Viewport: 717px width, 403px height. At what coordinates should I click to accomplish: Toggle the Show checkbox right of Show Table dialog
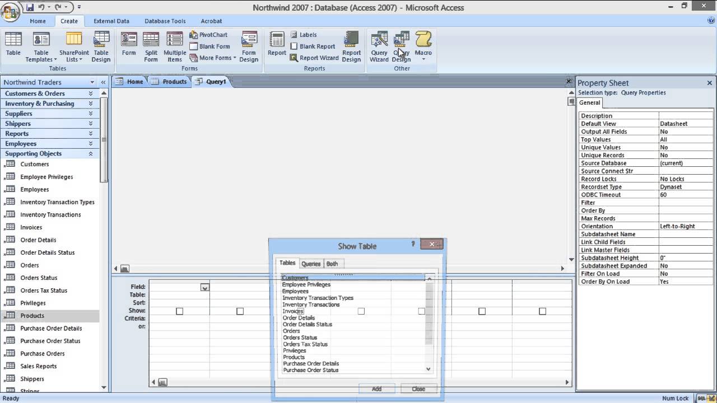tap(482, 311)
